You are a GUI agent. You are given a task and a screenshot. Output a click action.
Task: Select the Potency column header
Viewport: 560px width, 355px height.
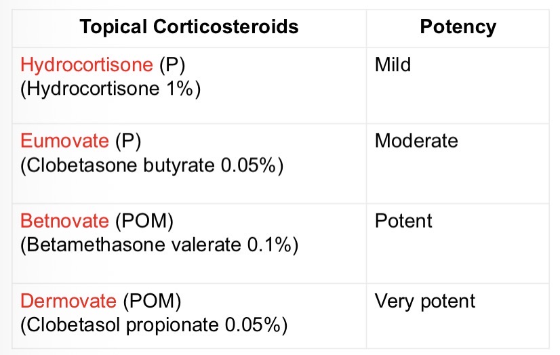click(458, 27)
